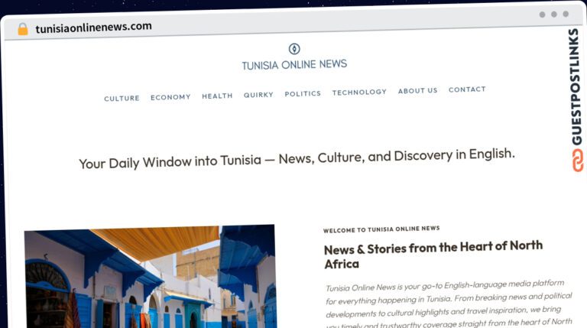Open the Economy menu section

170,97
